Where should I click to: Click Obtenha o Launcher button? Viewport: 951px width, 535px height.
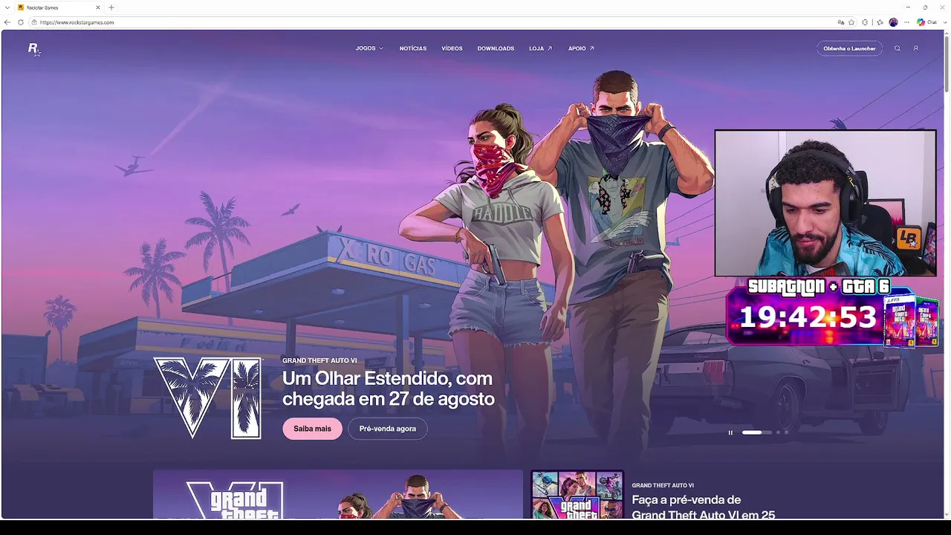849,48
